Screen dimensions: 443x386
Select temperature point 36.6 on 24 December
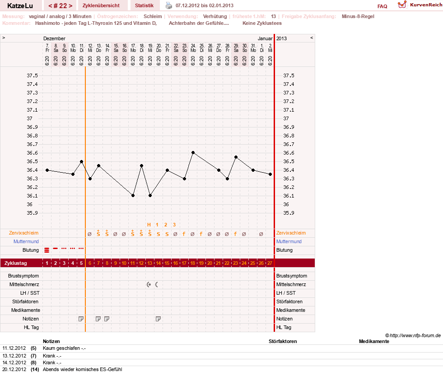pos(193,153)
